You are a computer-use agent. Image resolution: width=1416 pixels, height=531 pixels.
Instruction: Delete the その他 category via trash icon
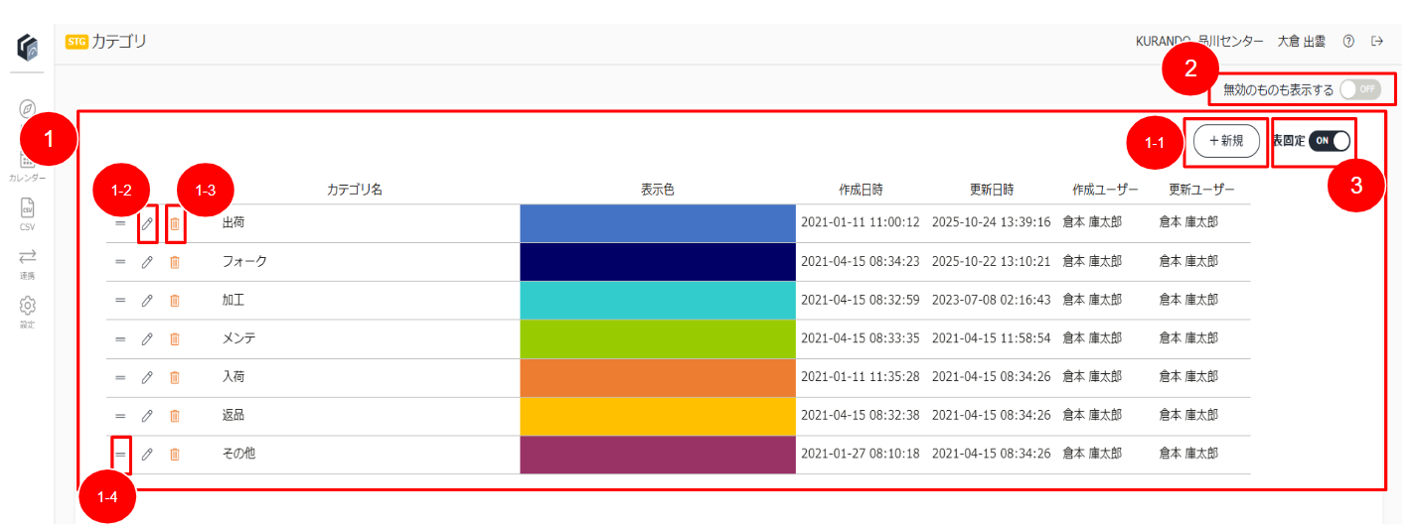tap(175, 454)
